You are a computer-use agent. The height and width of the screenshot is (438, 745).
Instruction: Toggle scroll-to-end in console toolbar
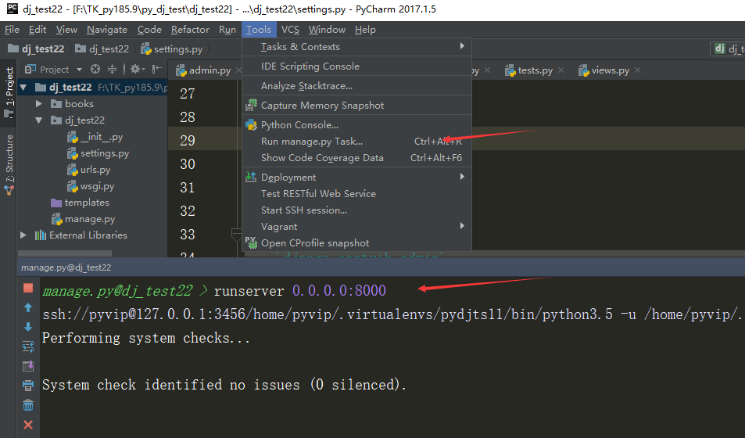click(28, 366)
